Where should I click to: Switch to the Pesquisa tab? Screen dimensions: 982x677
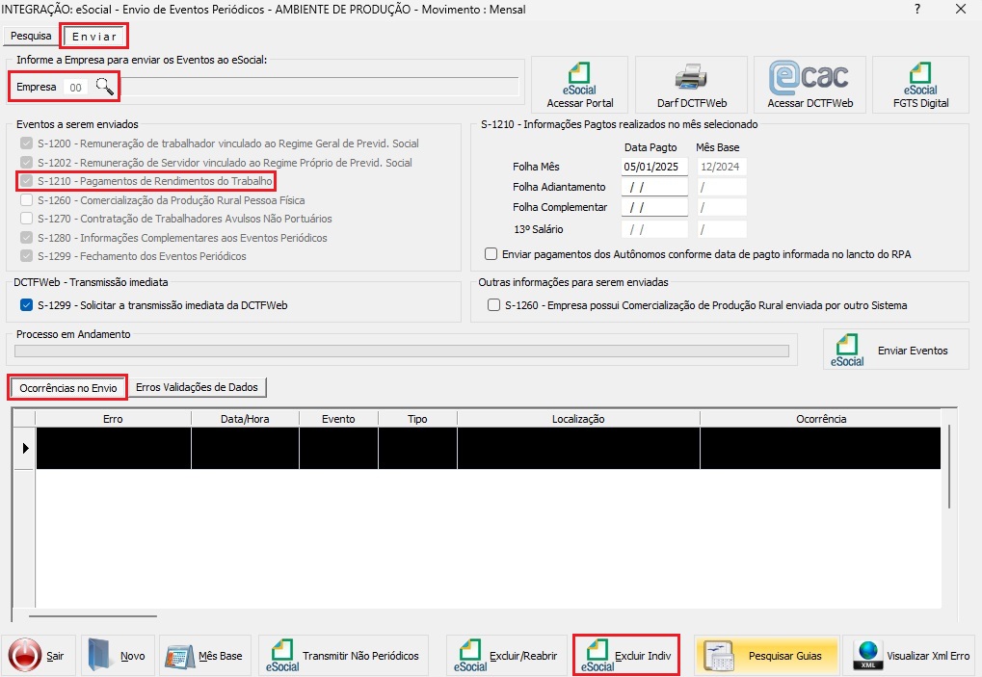click(x=31, y=36)
